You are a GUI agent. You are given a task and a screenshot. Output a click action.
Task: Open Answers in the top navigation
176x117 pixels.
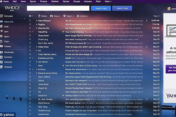pyautogui.click(x=88, y=1)
